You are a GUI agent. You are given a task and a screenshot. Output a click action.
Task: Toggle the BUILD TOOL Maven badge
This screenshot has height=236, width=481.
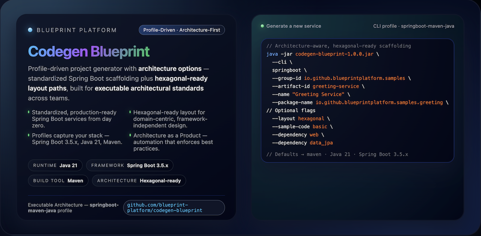coord(58,180)
